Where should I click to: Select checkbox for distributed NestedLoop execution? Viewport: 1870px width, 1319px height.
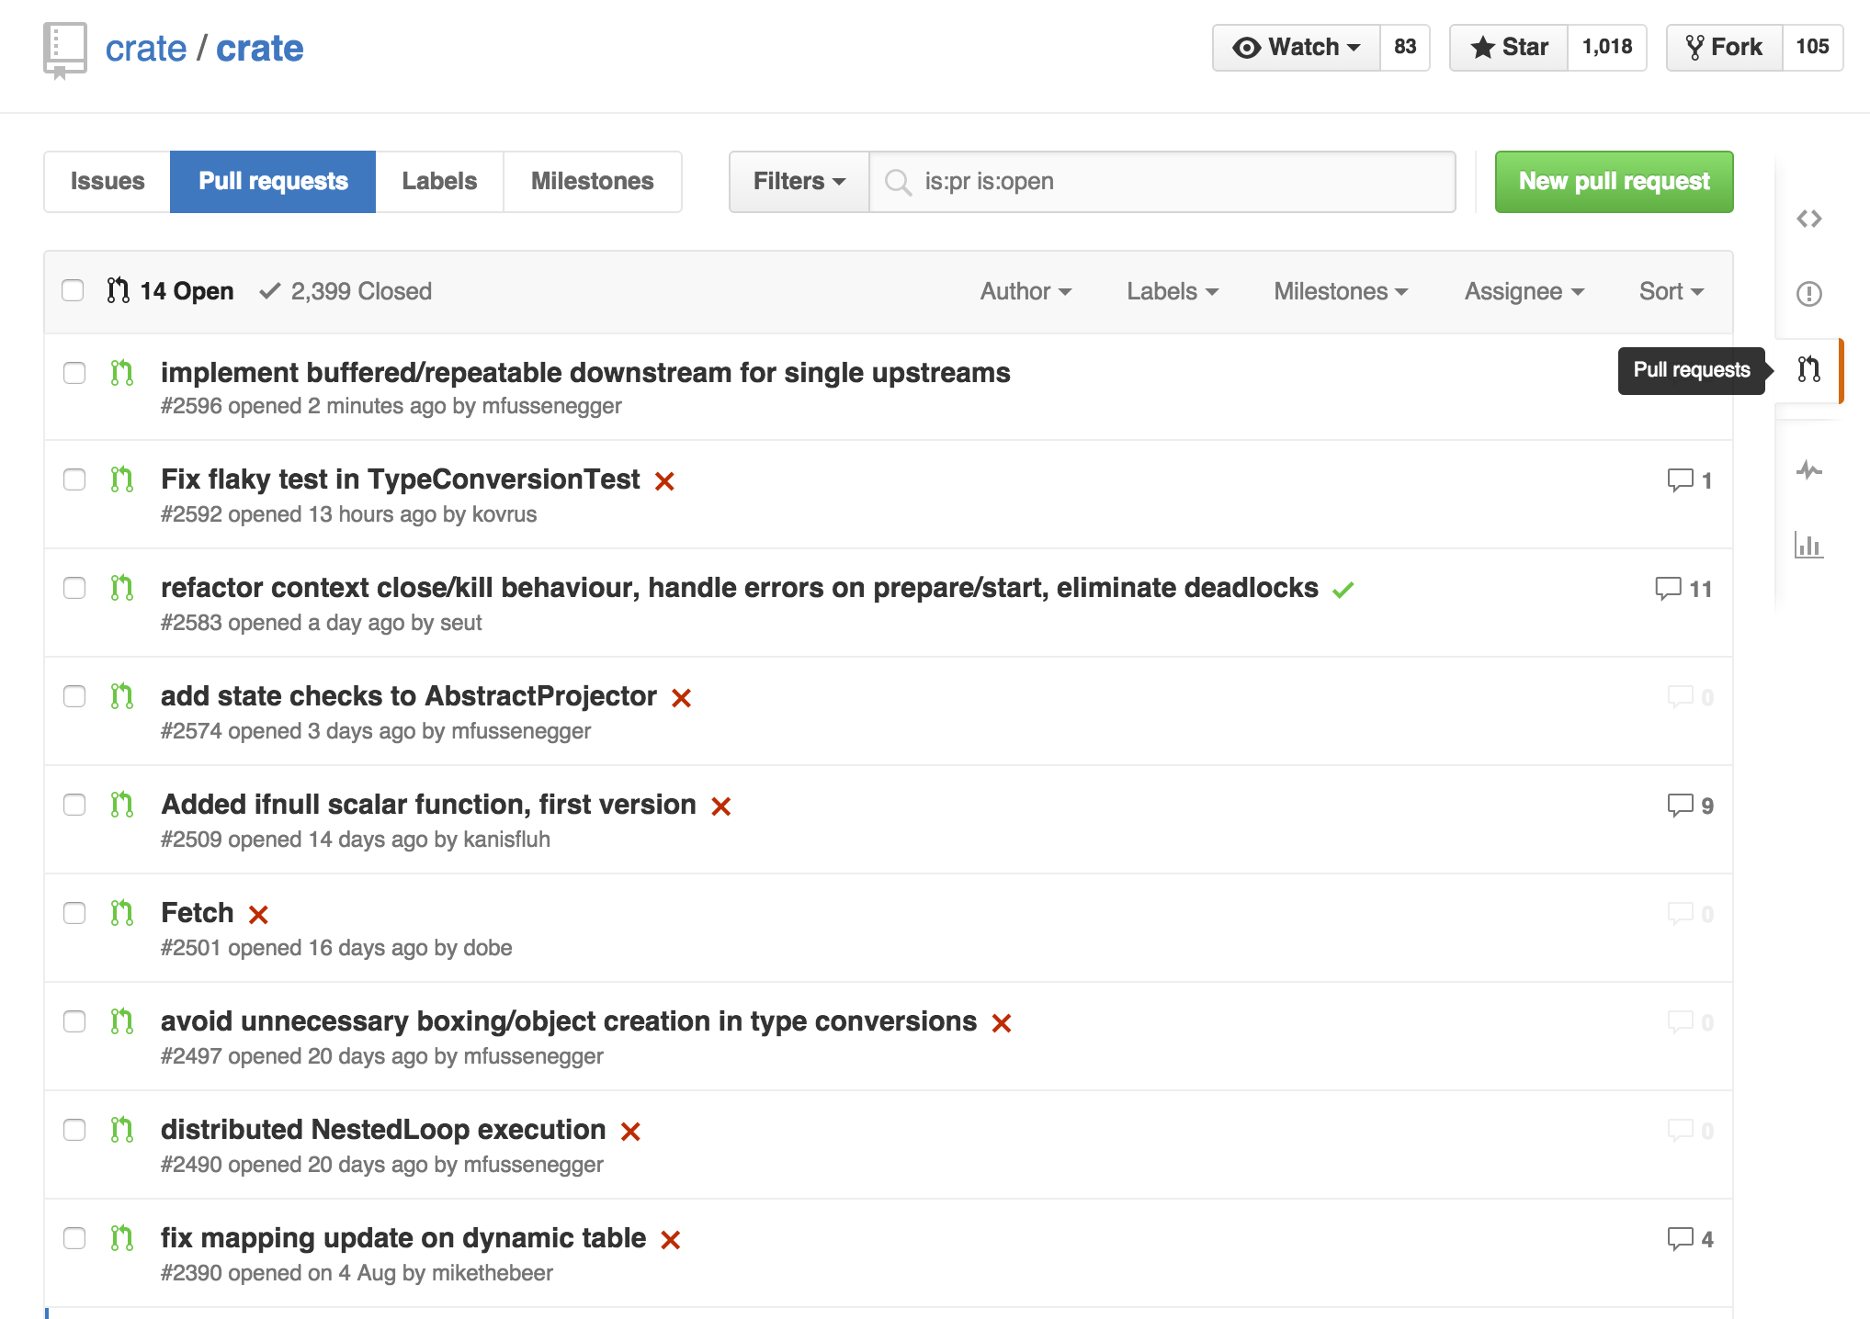74,1130
